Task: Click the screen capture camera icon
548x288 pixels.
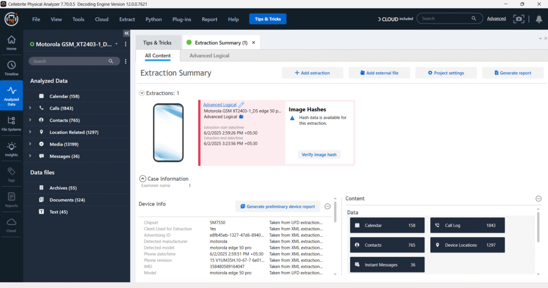Action: click(519, 19)
